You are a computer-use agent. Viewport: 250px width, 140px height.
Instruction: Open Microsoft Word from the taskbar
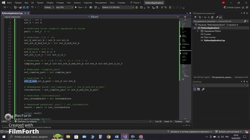[x=117, y=136]
